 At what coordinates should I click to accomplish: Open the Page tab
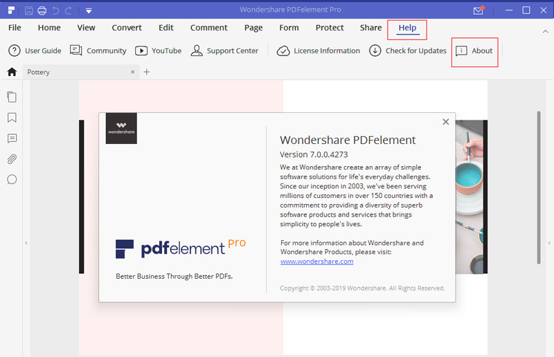[253, 28]
